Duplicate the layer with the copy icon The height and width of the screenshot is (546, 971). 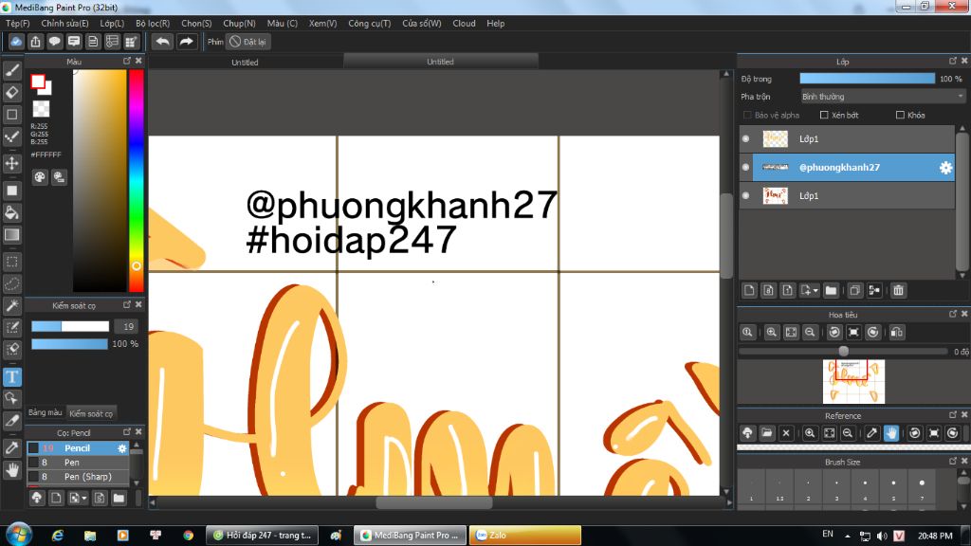pos(854,290)
